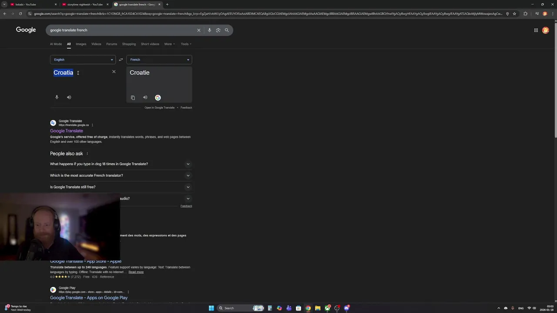Bookmark this page with star icon
This screenshot has width=557, height=313.
pos(514,13)
